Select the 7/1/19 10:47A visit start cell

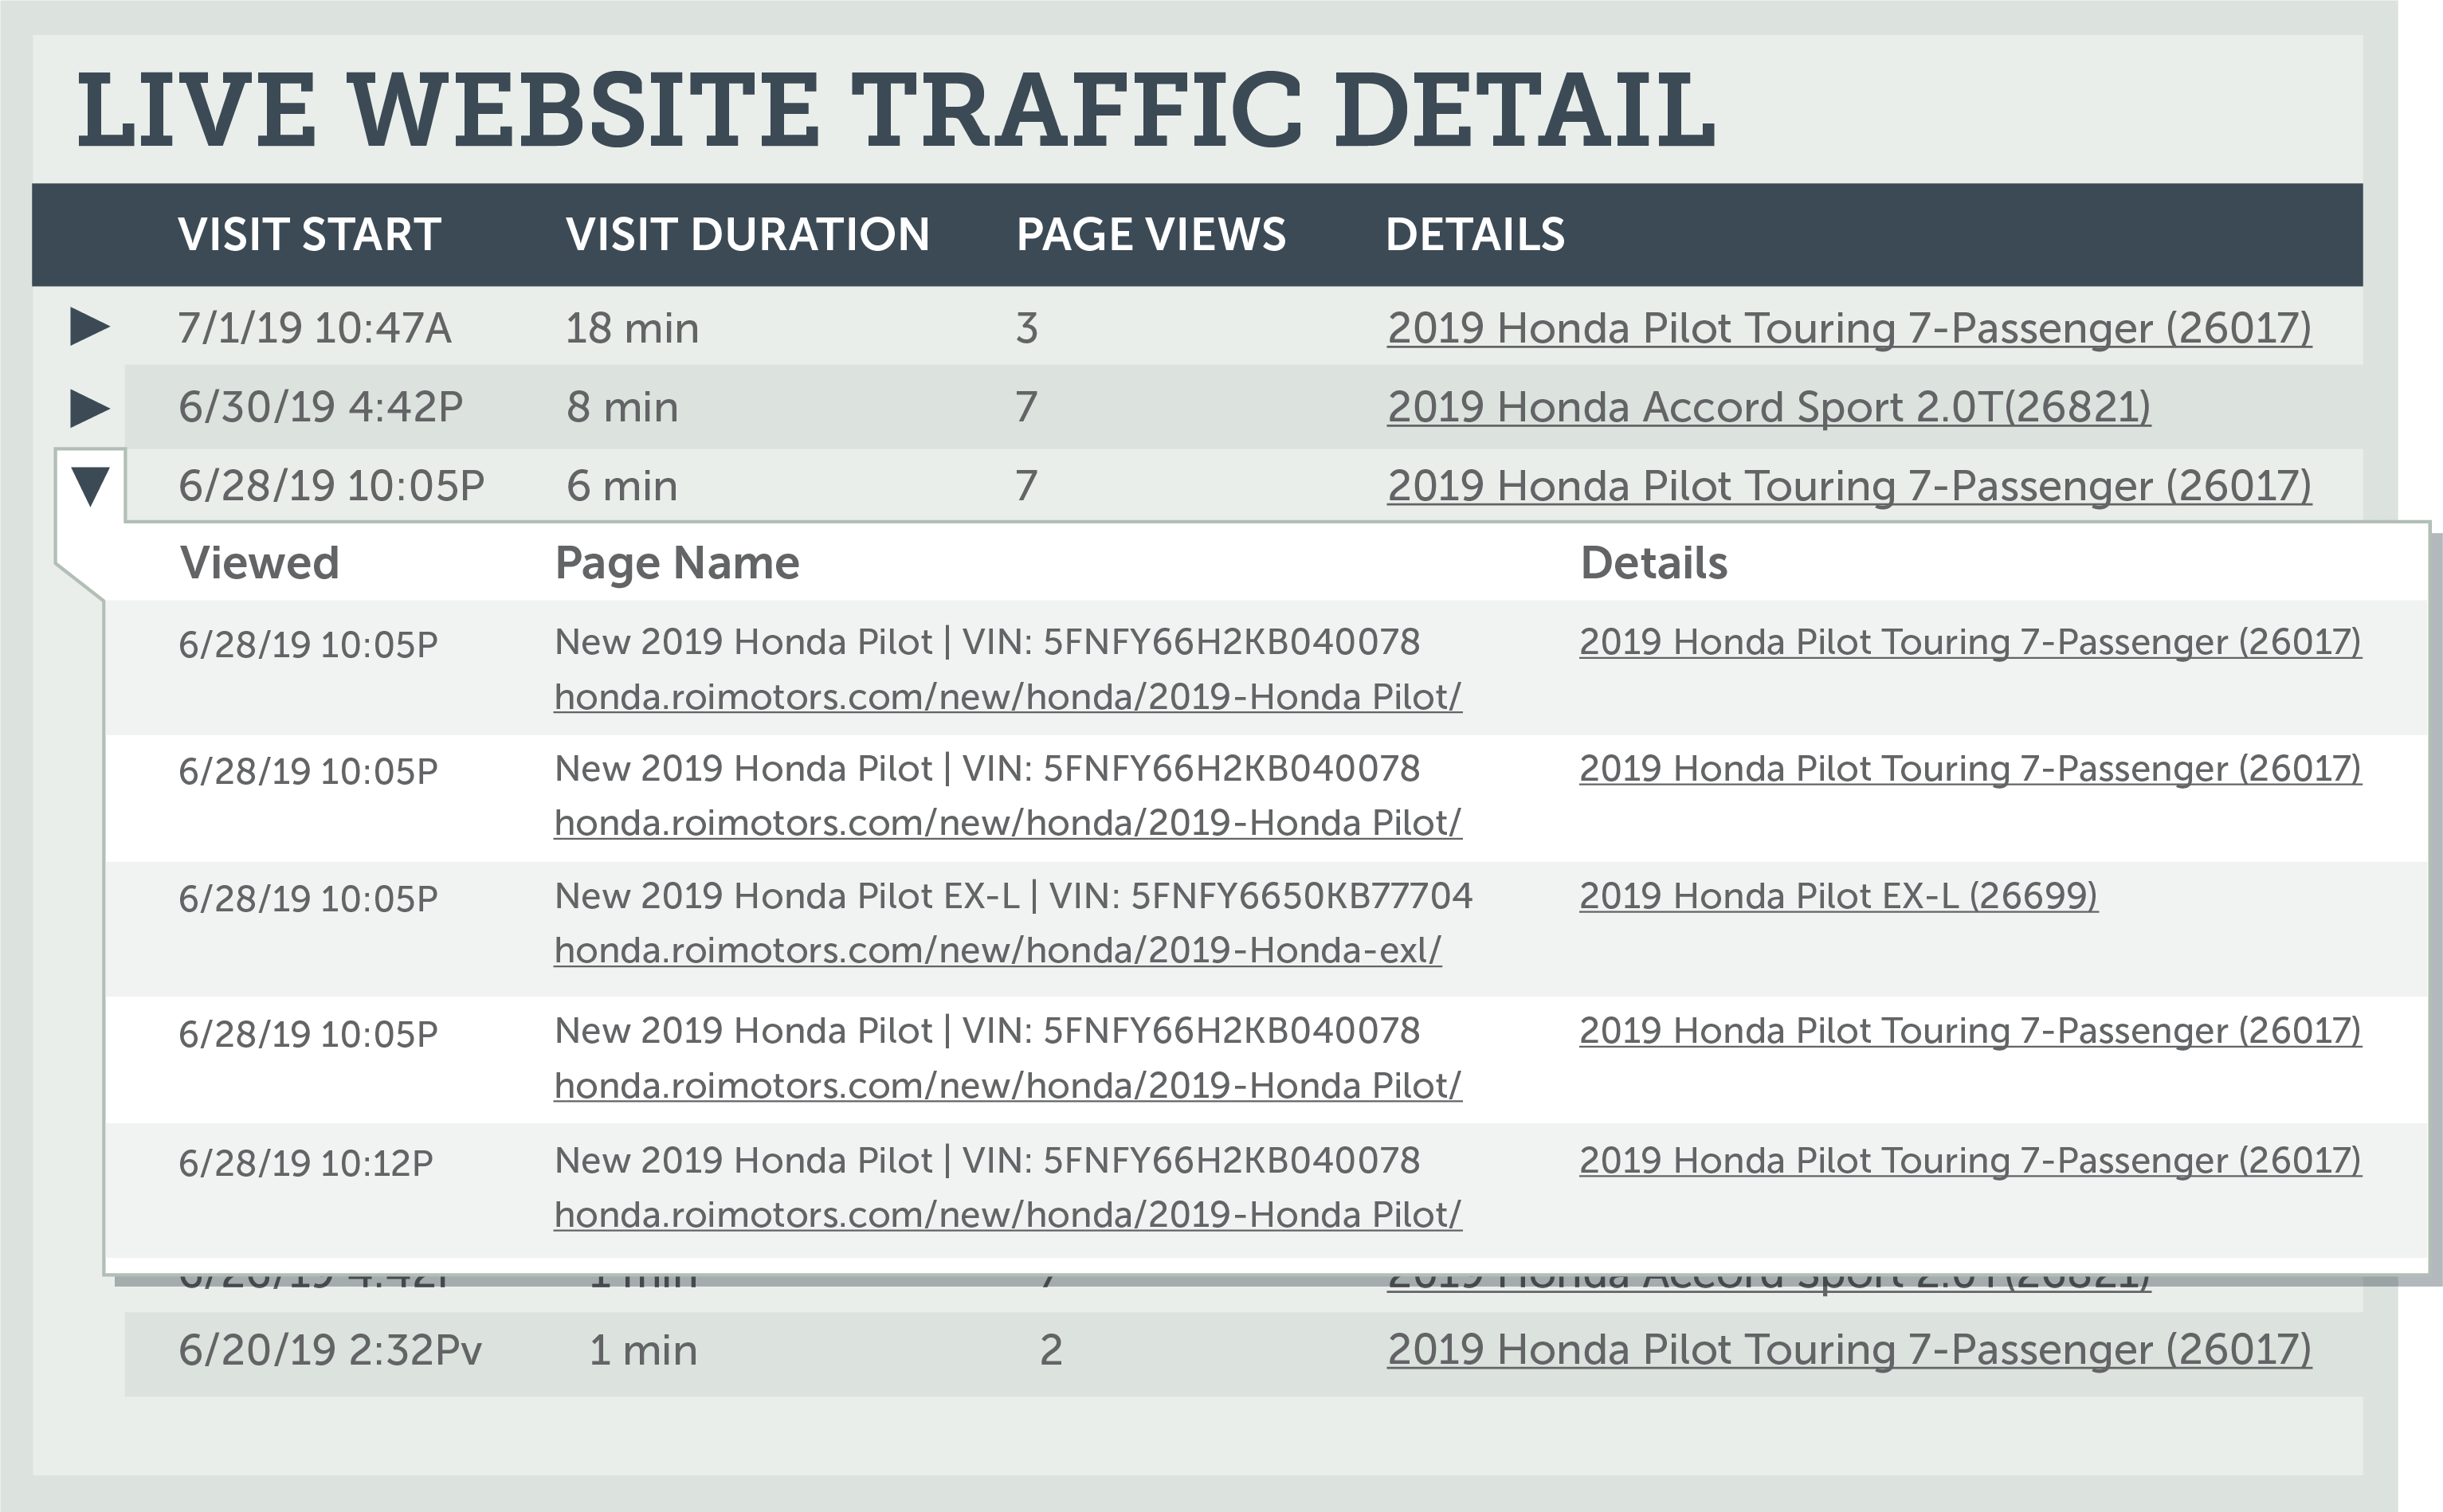coord(315,328)
